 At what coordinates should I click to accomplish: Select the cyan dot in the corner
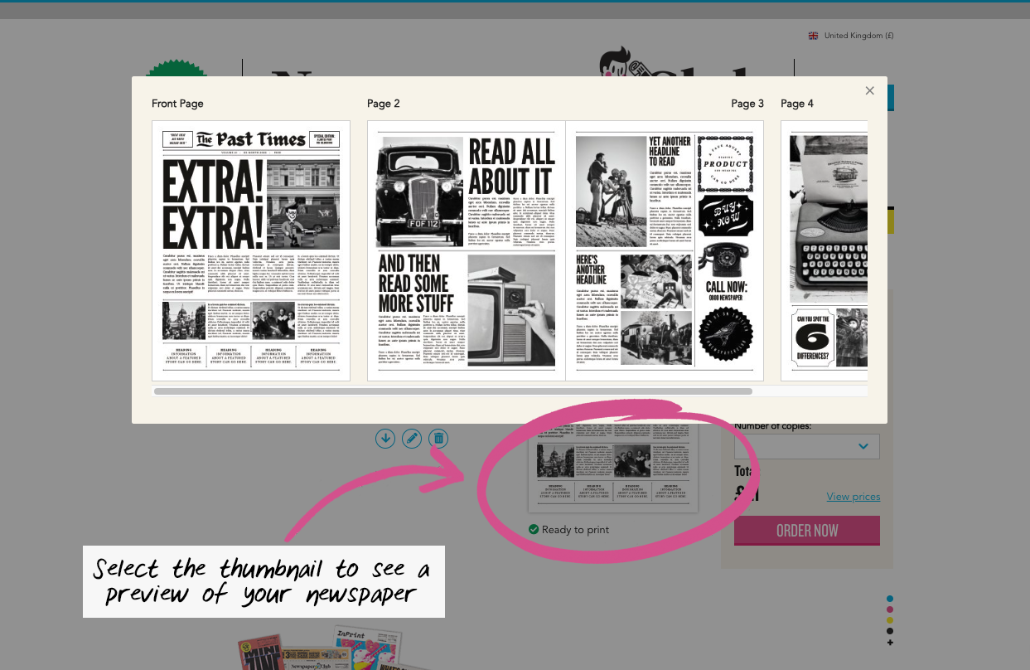pyautogui.click(x=890, y=598)
